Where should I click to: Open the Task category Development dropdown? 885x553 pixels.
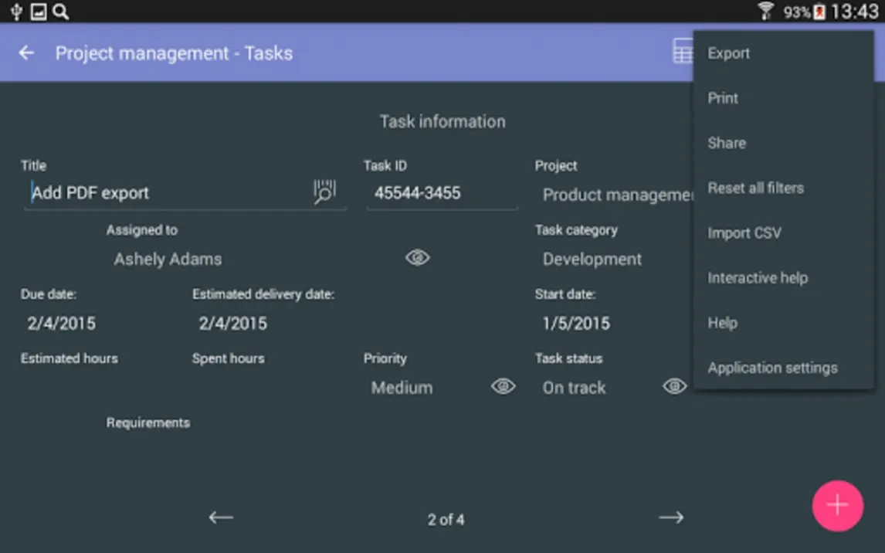tap(592, 260)
